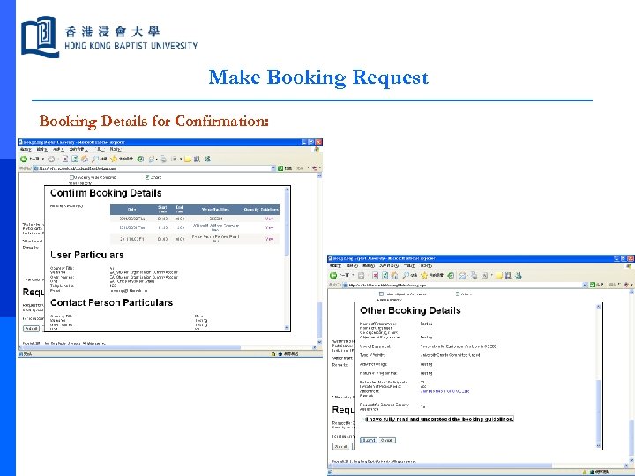The image size is (635, 476).
Task: Open the attachment file link
Action: tap(444, 391)
